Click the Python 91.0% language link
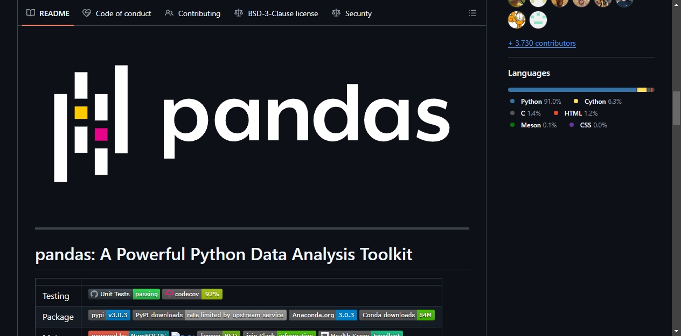Viewport: 681px width, 336px height. click(536, 101)
